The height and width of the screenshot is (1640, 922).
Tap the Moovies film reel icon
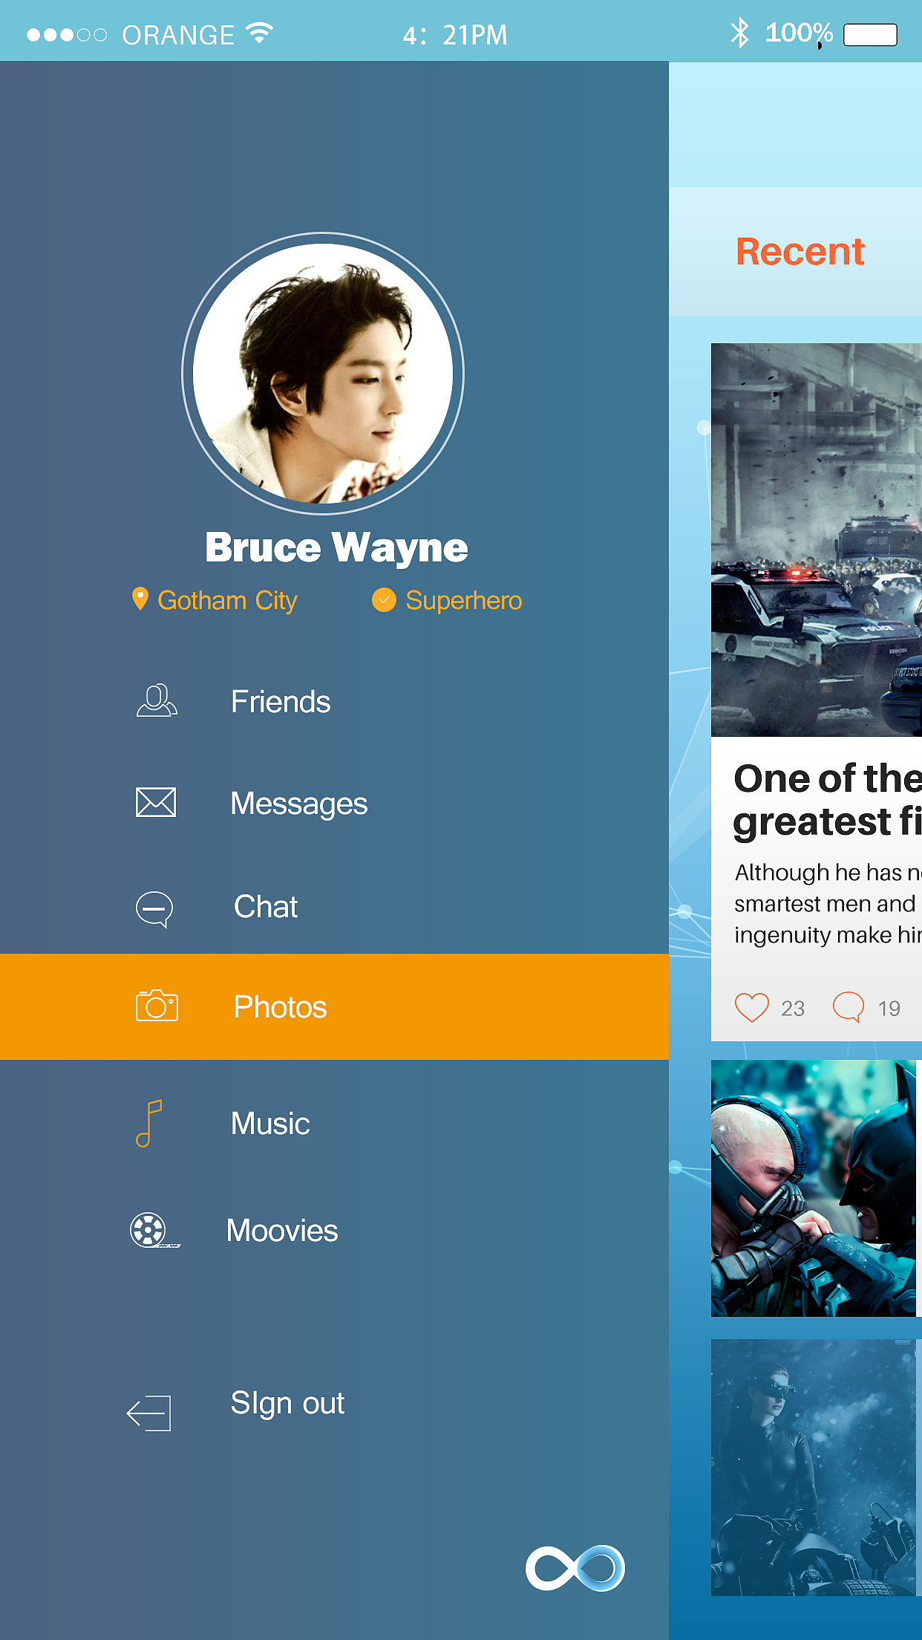coord(154,1231)
